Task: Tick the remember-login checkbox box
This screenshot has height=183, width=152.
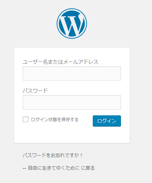Action: pos(26,119)
